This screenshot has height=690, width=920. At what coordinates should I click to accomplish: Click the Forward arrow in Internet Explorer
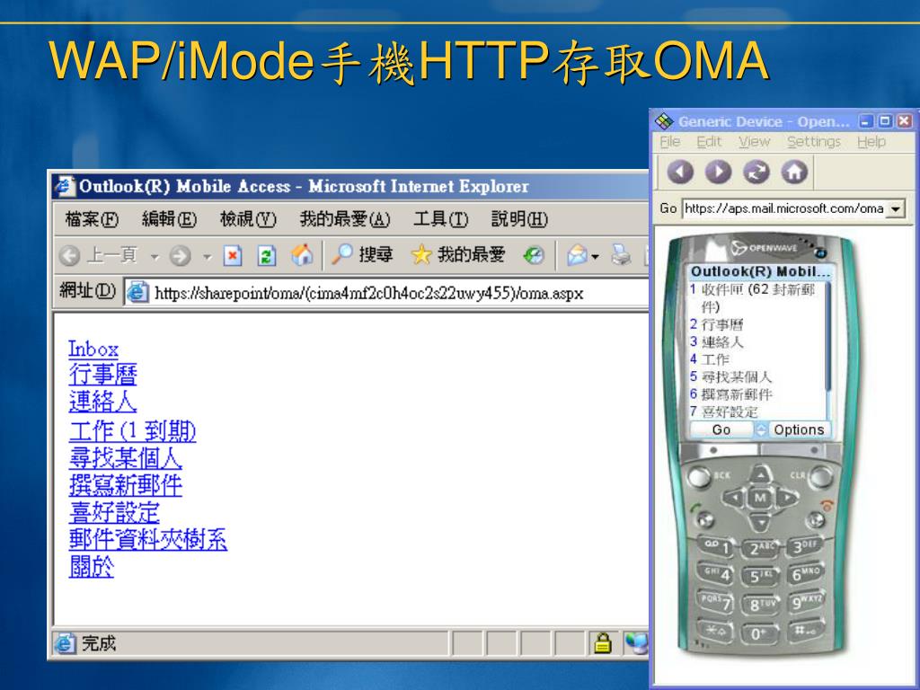[180, 255]
